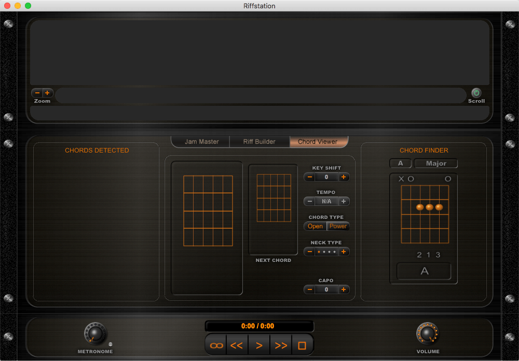Click the current chord fretboard diagram

208,211
